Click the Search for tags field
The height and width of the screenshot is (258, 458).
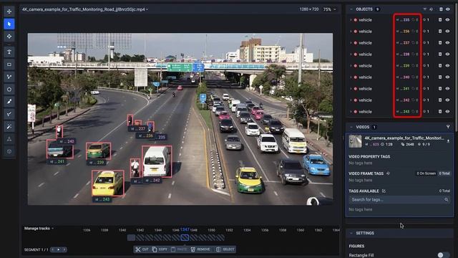click(399, 199)
